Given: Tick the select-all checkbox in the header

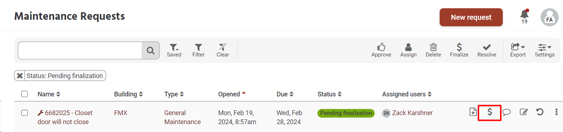Looking at the screenshot, I should tap(25, 94).
